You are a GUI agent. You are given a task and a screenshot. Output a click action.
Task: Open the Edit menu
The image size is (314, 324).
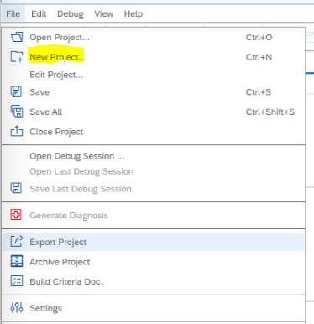[x=39, y=13]
